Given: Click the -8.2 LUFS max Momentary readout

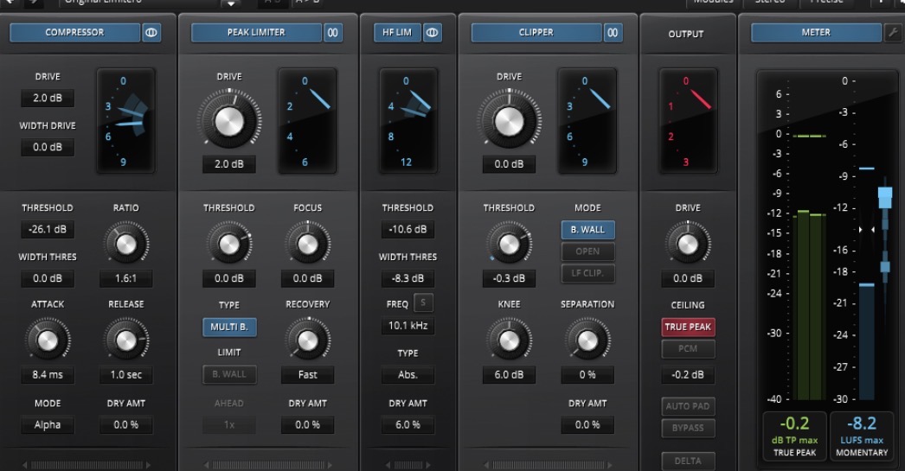Looking at the screenshot, I should [x=862, y=436].
